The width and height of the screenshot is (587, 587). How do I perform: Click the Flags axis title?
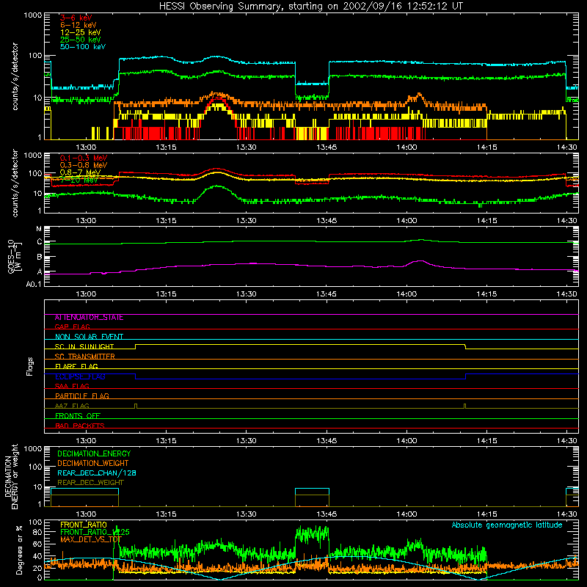coord(30,366)
